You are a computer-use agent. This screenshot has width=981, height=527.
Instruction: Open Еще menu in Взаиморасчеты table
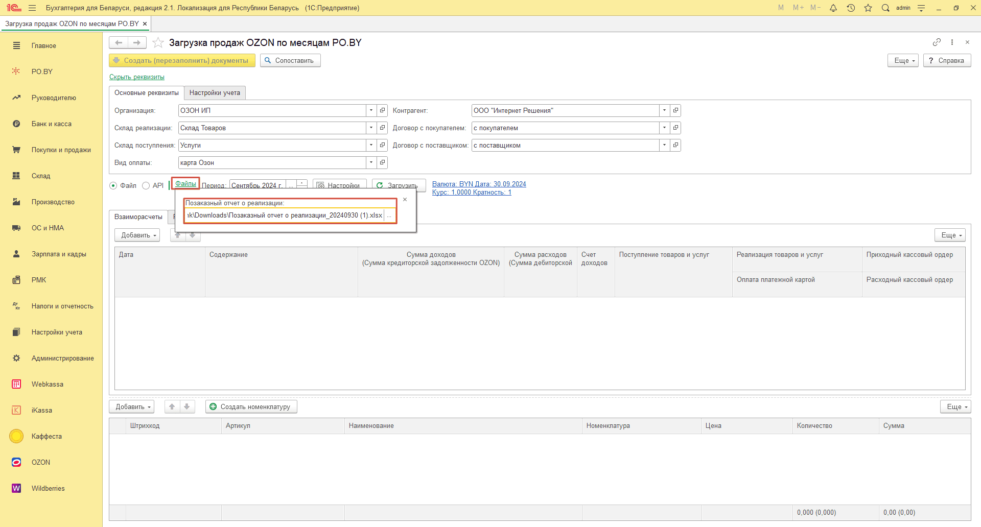click(x=950, y=235)
